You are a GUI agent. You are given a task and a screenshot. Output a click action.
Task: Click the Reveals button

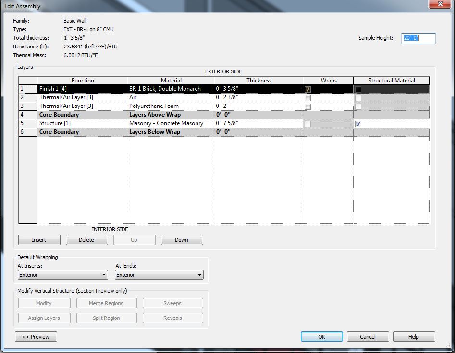click(172, 318)
